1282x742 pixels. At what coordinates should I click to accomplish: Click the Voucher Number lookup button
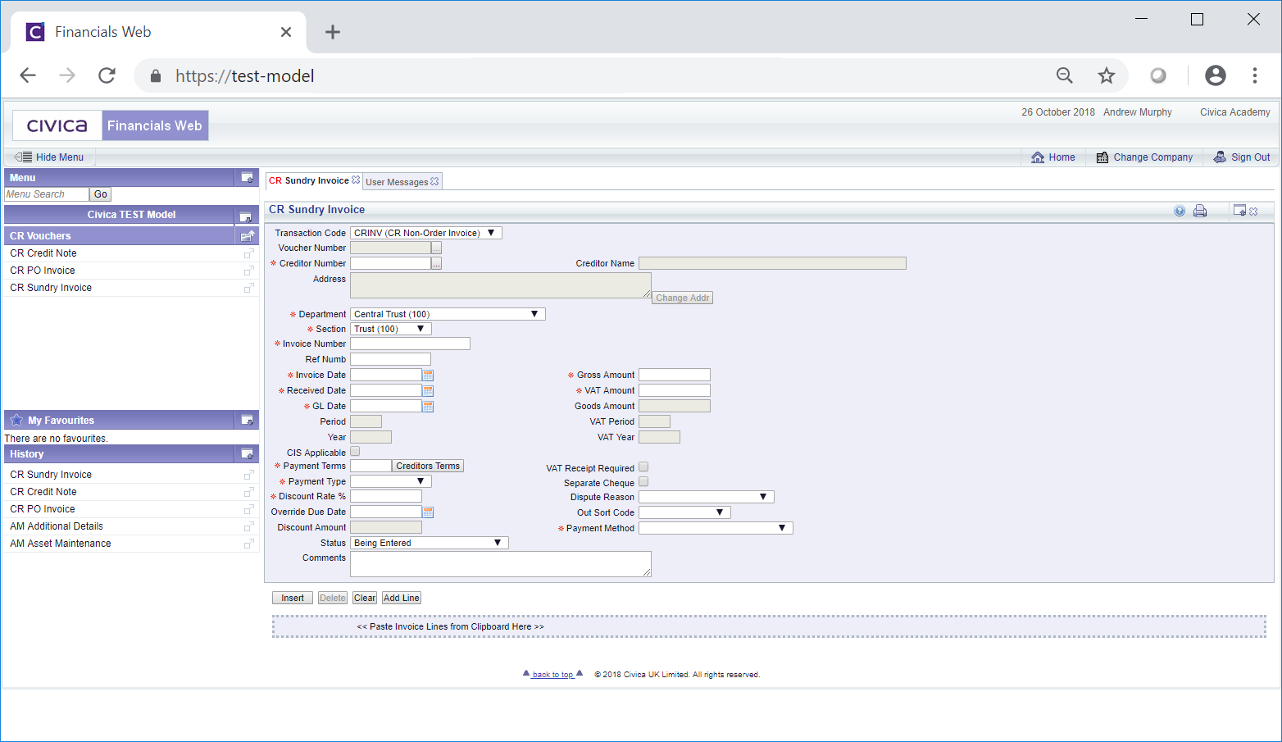point(437,248)
